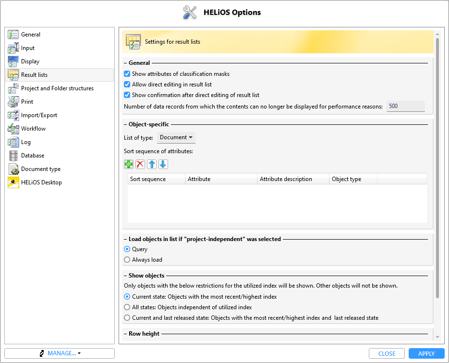Click the Attribute description column header

point(293,179)
